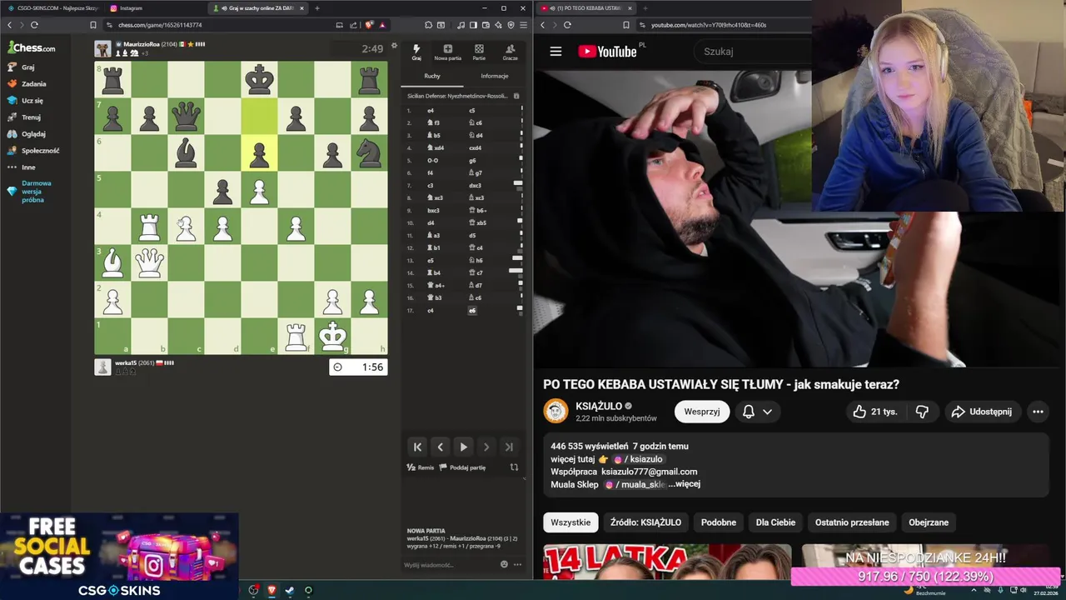Select Źródło: KSIĄŻULO filter chip
This screenshot has height=600, width=1066.
[645, 522]
